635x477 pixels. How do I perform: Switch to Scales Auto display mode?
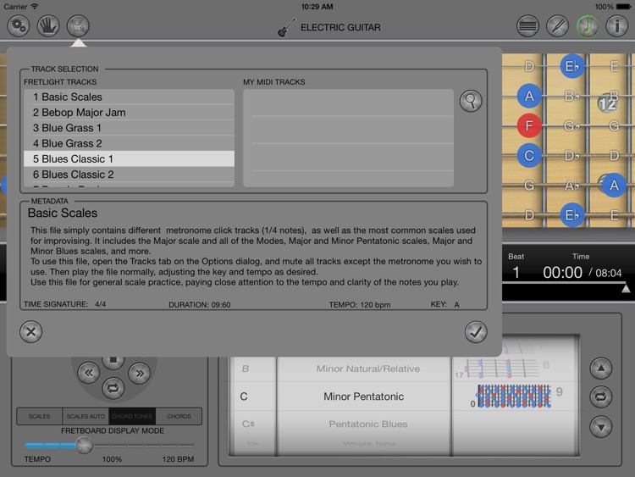(x=86, y=416)
